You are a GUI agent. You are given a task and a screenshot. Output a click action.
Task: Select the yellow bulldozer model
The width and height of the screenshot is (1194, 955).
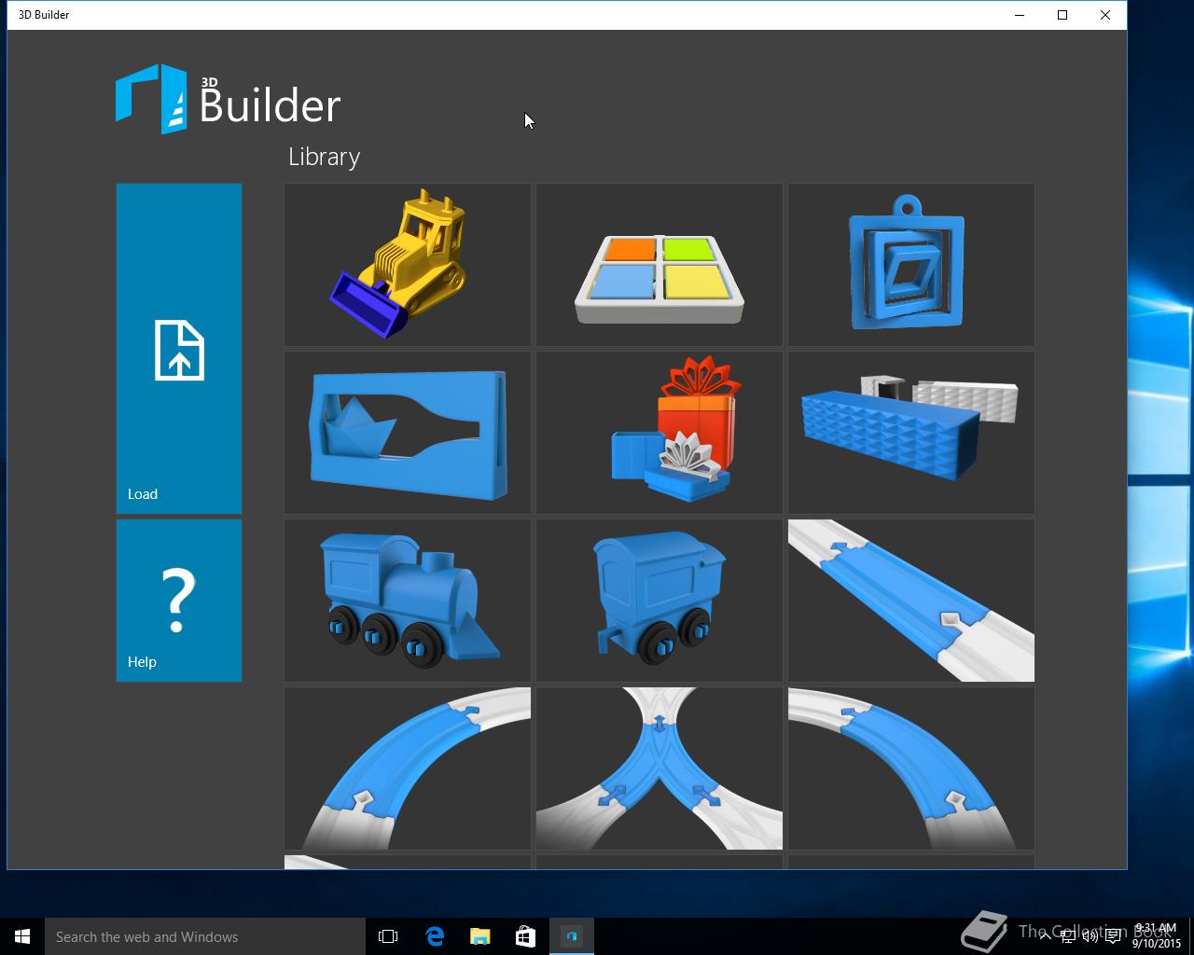pyautogui.click(x=408, y=265)
